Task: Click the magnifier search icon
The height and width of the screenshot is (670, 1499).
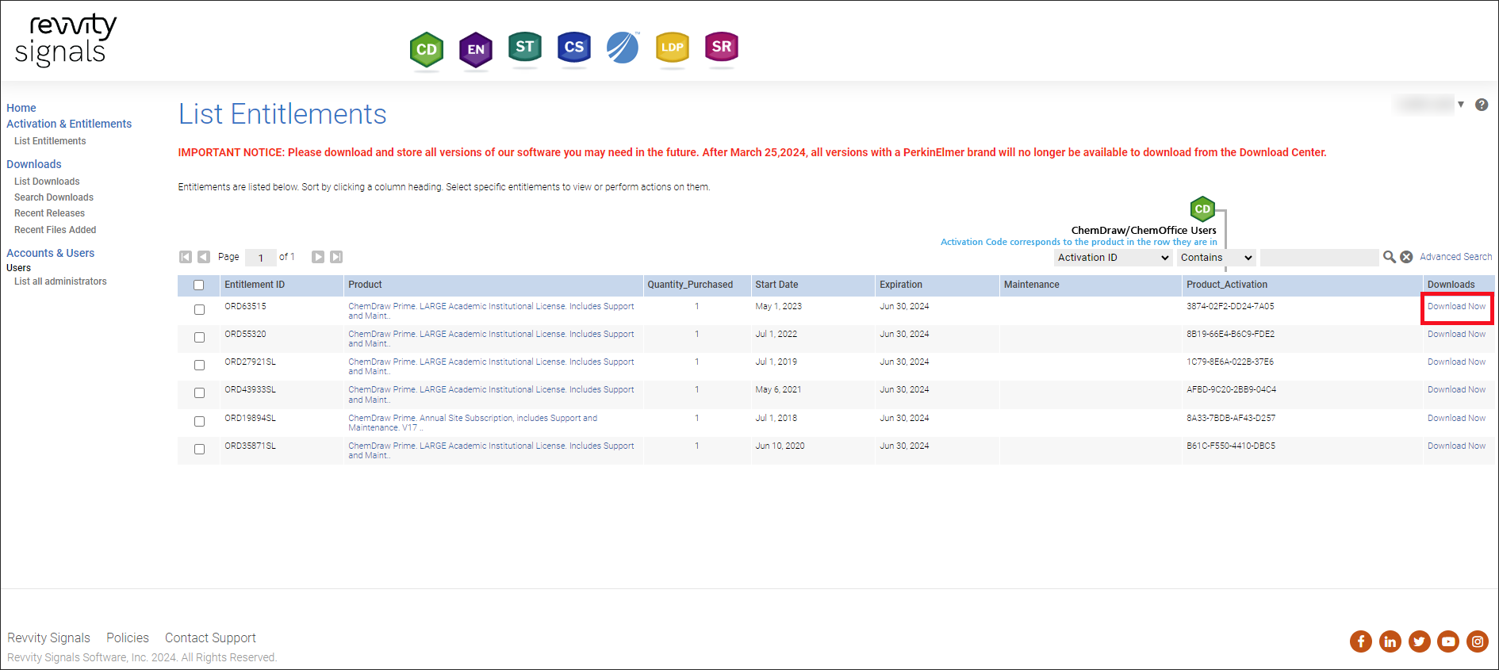Action: (x=1390, y=257)
